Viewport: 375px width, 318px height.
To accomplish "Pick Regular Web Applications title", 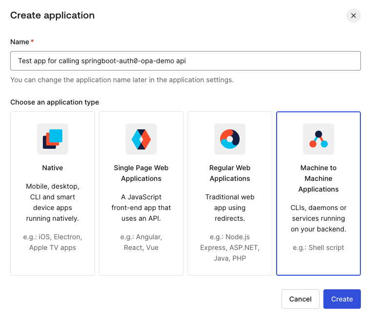I will (230, 173).
